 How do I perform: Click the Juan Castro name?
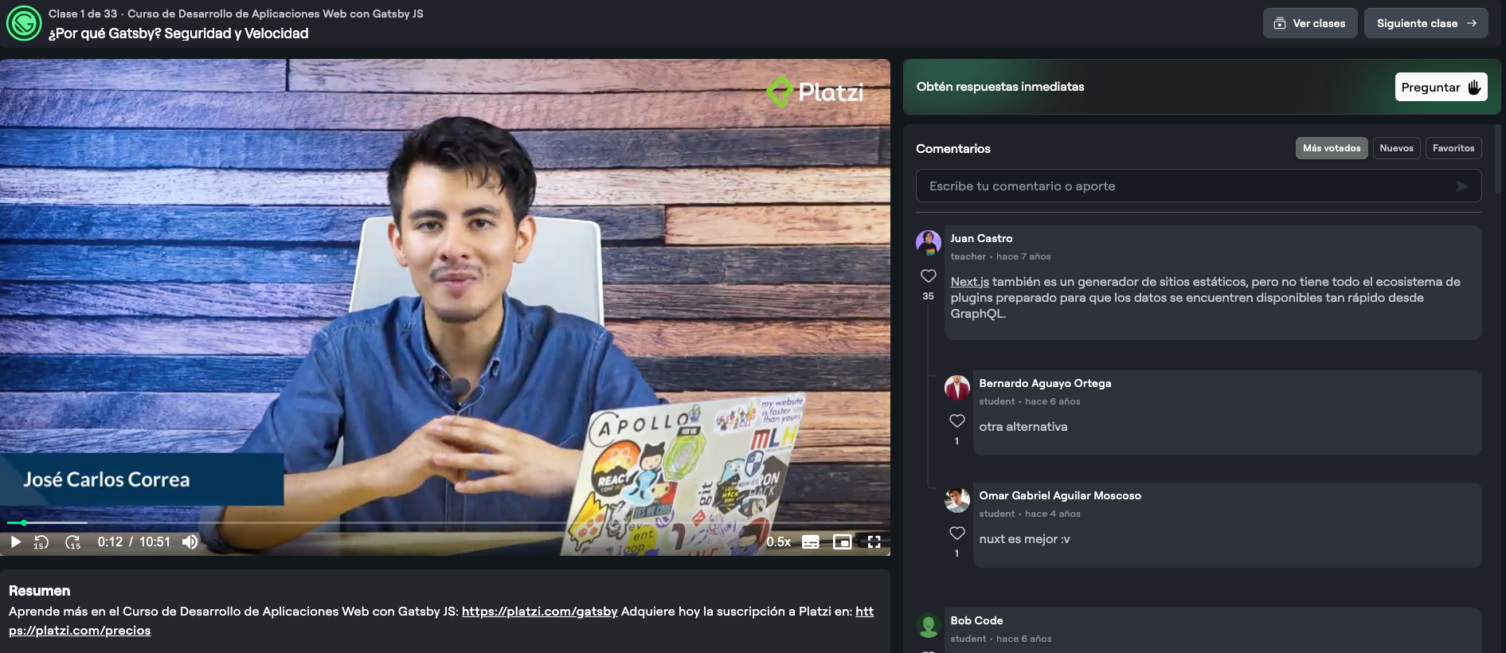tap(981, 238)
